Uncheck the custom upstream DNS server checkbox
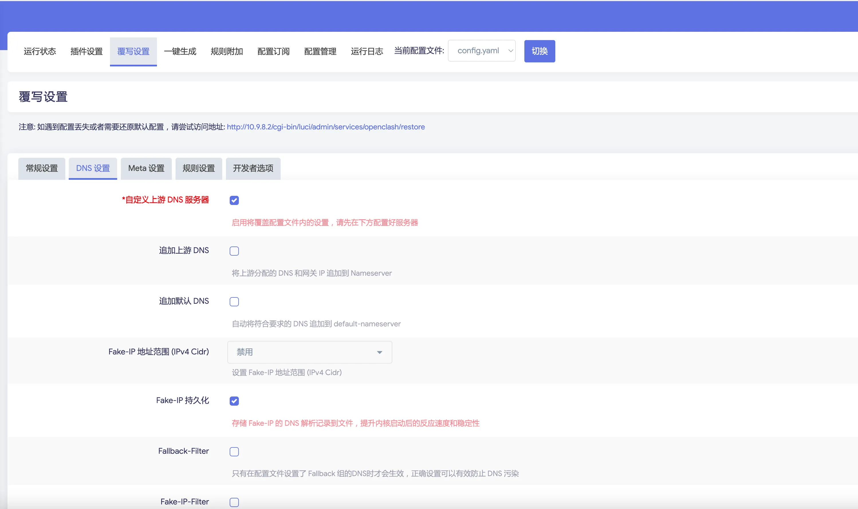 pos(234,200)
